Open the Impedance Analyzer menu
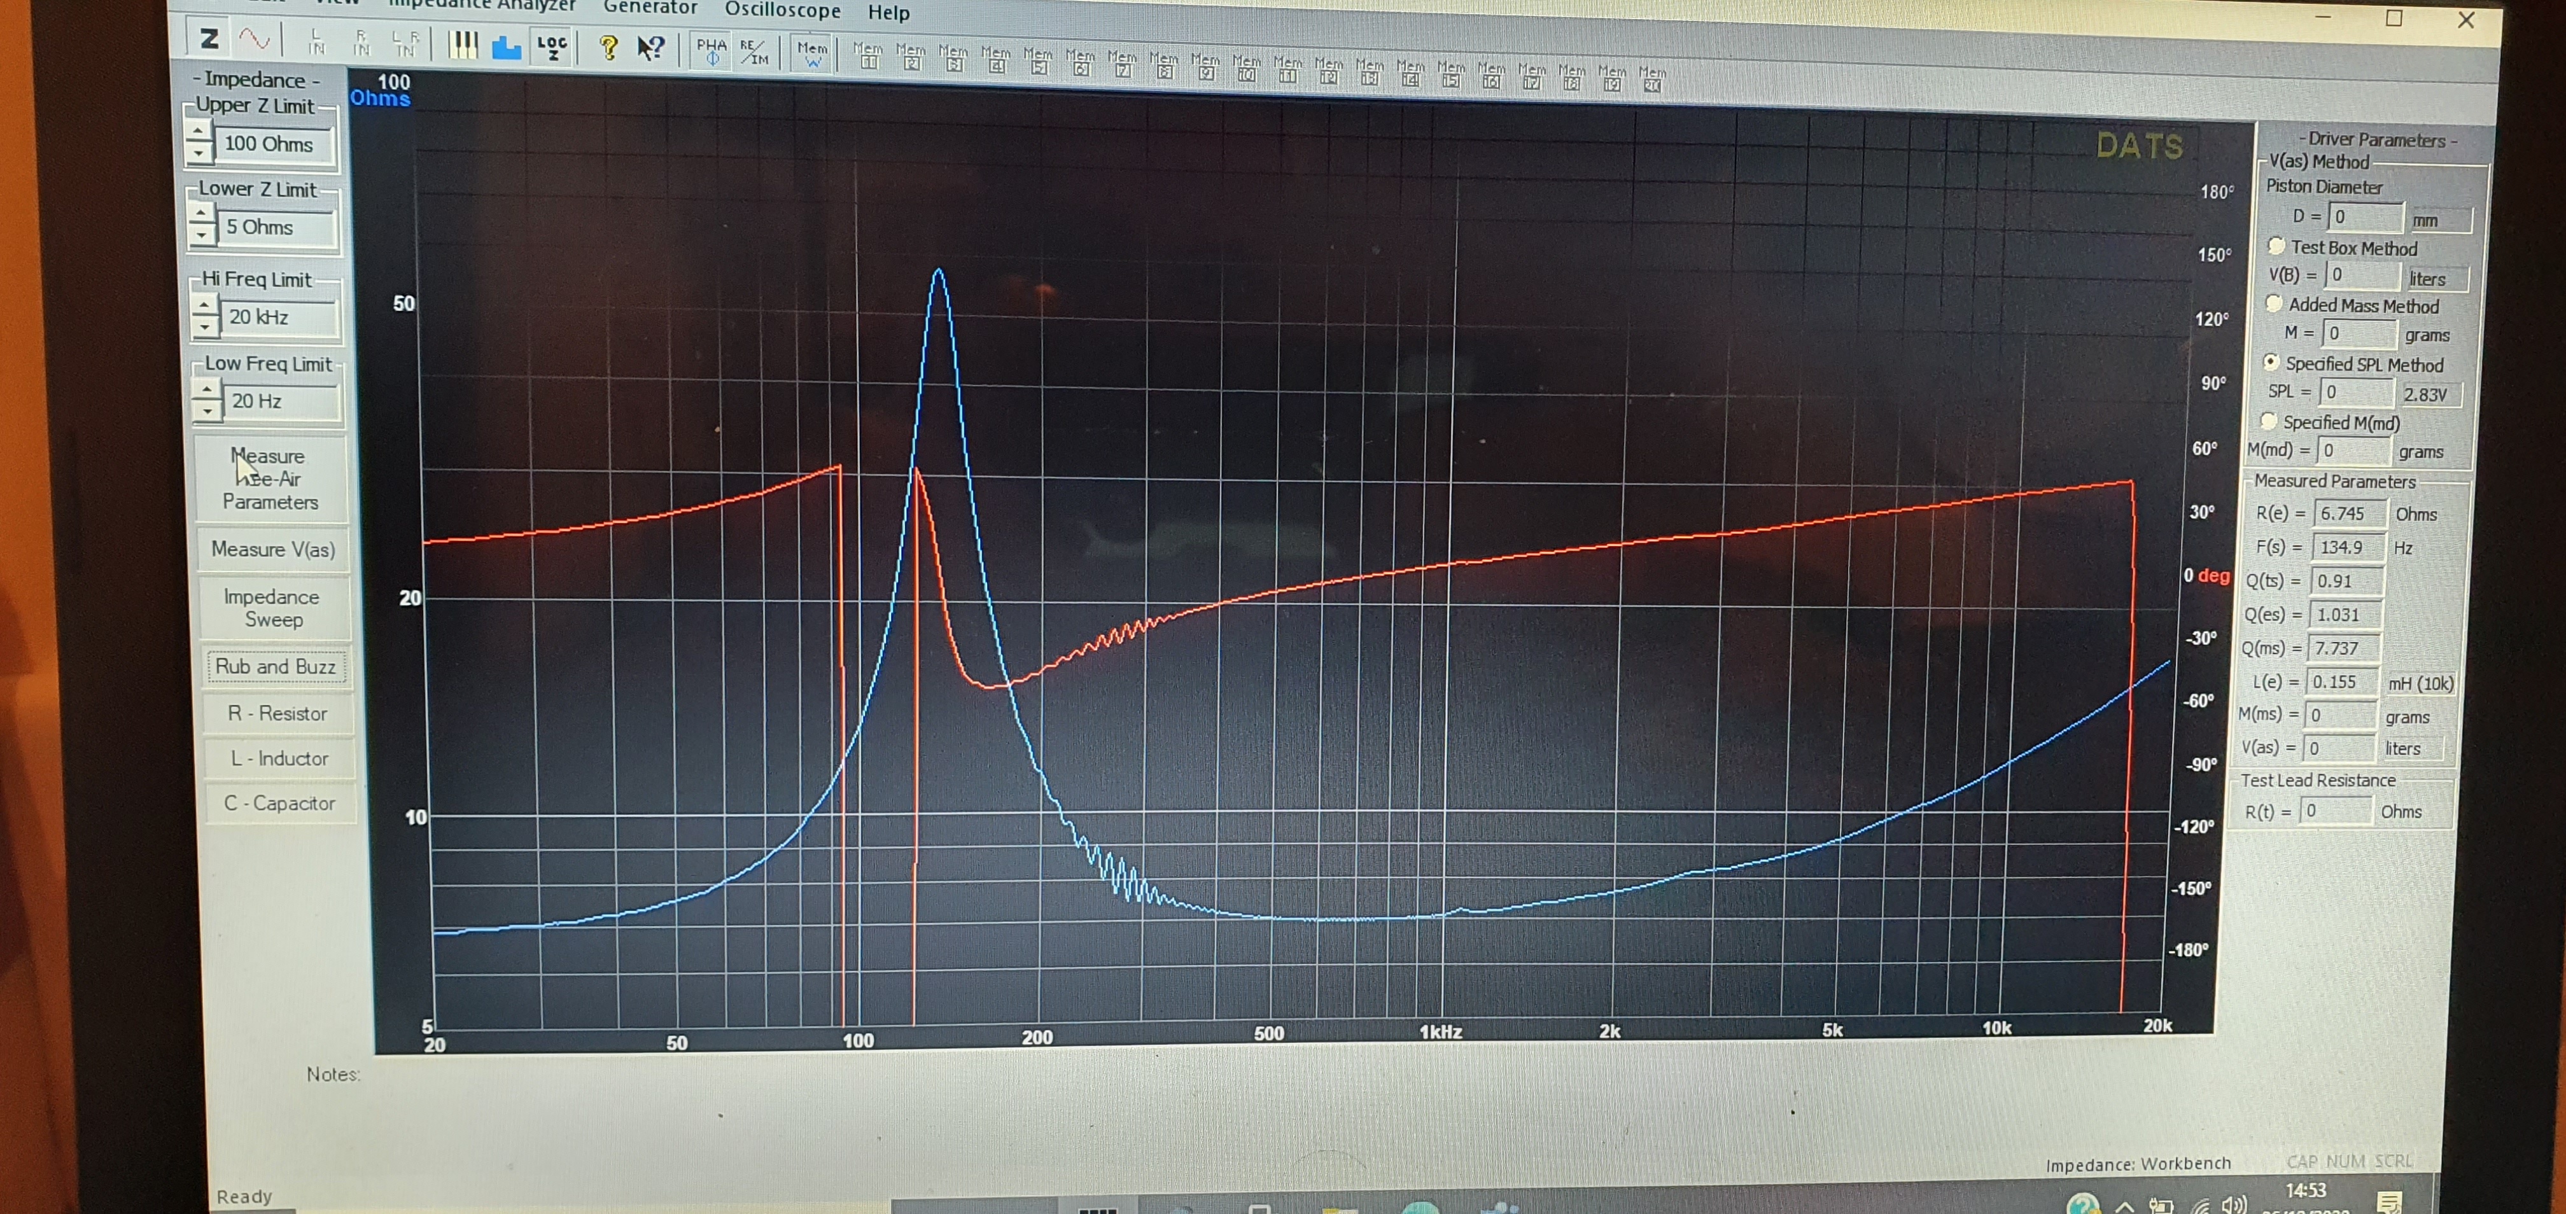Screen dimensions: 2566x1214 click(x=482, y=4)
